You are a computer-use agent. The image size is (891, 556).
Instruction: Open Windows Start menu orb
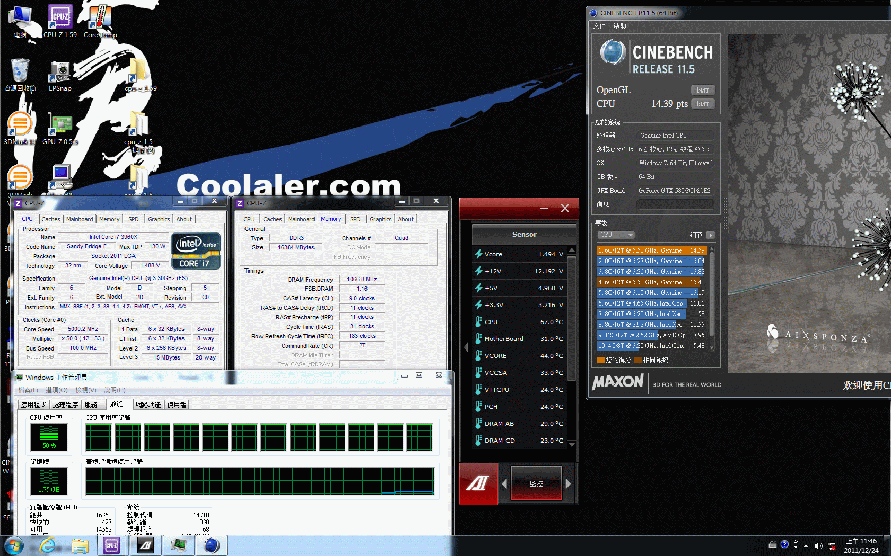[14, 545]
